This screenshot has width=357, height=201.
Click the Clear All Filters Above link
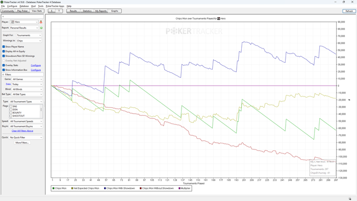(22, 131)
